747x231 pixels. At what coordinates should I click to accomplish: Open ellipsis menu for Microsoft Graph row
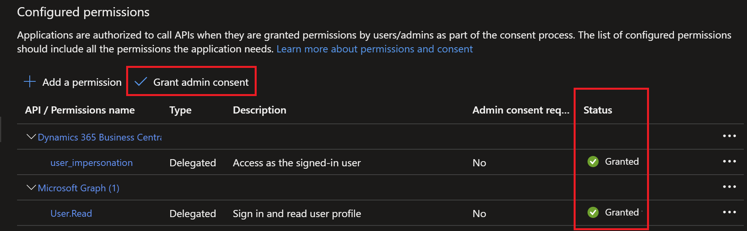click(729, 187)
